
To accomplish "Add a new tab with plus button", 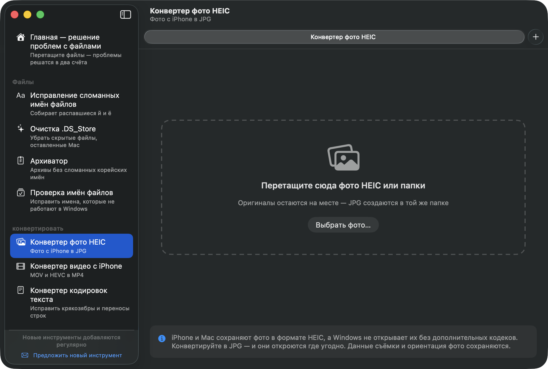I will (x=536, y=37).
